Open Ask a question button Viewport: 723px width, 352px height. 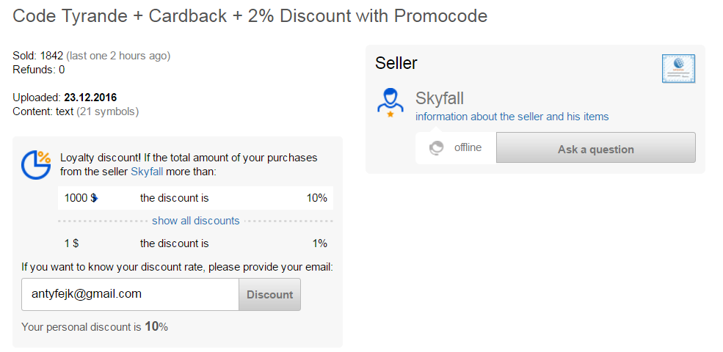pos(596,147)
